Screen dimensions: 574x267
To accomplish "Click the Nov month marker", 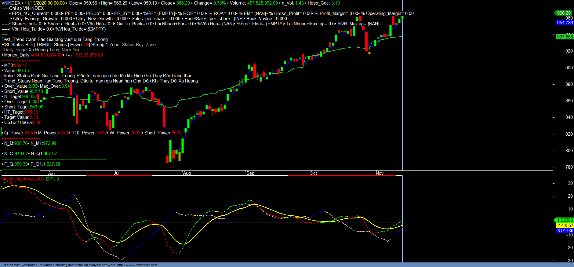I will tap(380, 173).
